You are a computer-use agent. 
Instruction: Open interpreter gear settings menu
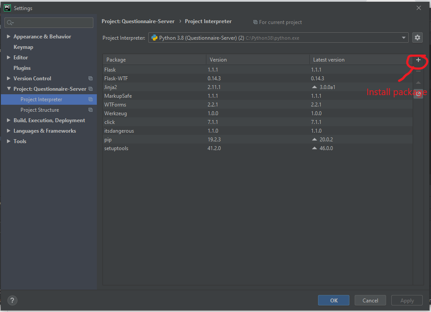[x=417, y=38]
